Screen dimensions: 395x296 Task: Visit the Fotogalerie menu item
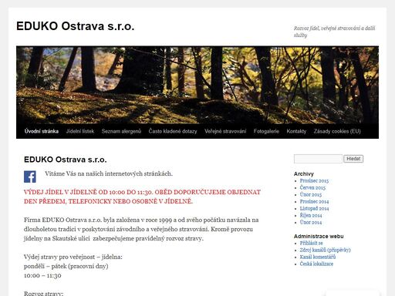tap(266, 131)
